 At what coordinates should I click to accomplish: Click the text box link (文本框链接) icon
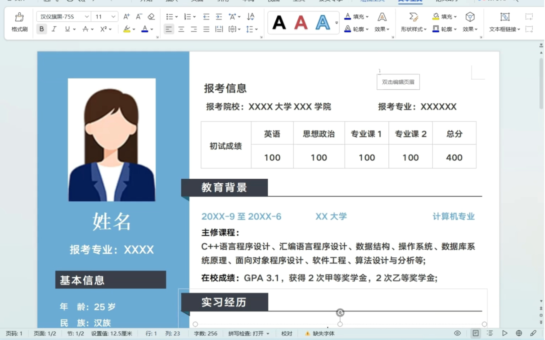[504, 22]
